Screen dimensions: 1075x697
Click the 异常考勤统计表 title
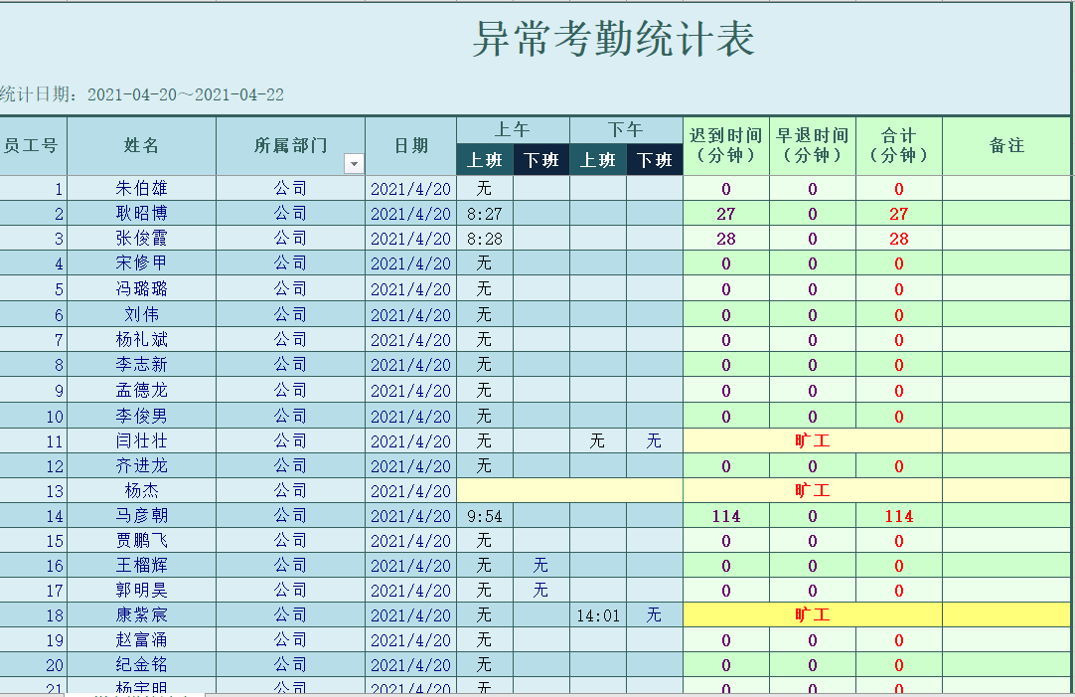[x=614, y=39]
